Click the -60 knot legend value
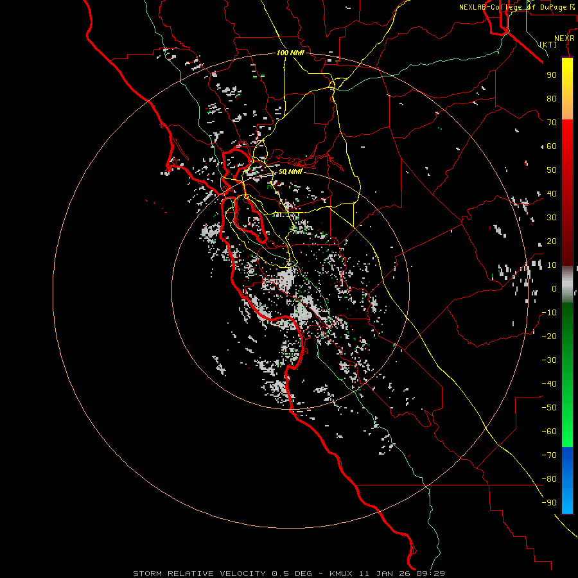 pyautogui.click(x=549, y=432)
